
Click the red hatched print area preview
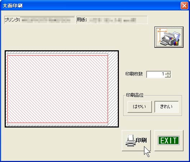pyautogui.click(x=58, y=89)
